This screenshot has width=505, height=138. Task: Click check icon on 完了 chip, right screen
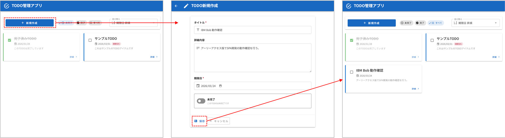(x=417, y=23)
